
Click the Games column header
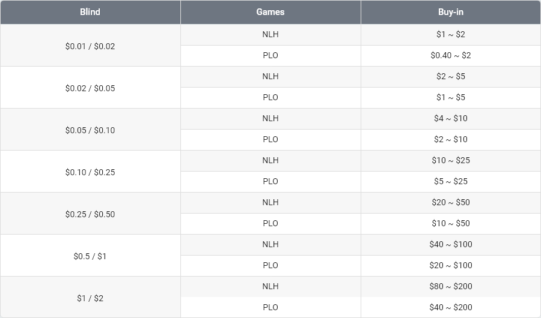[x=270, y=12]
